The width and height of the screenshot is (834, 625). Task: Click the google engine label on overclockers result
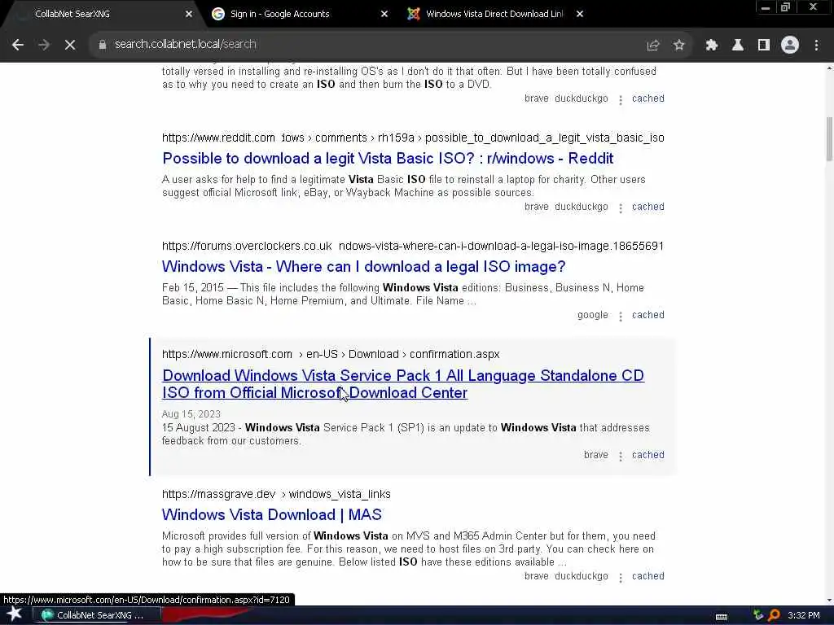(593, 315)
